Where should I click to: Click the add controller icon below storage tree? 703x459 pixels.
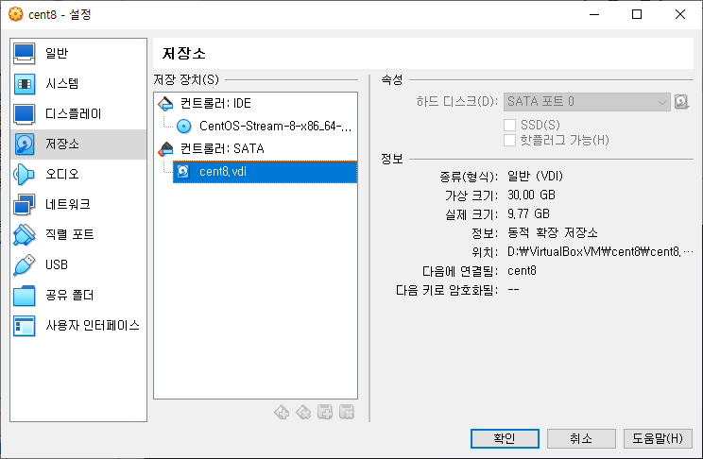(282, 412)
